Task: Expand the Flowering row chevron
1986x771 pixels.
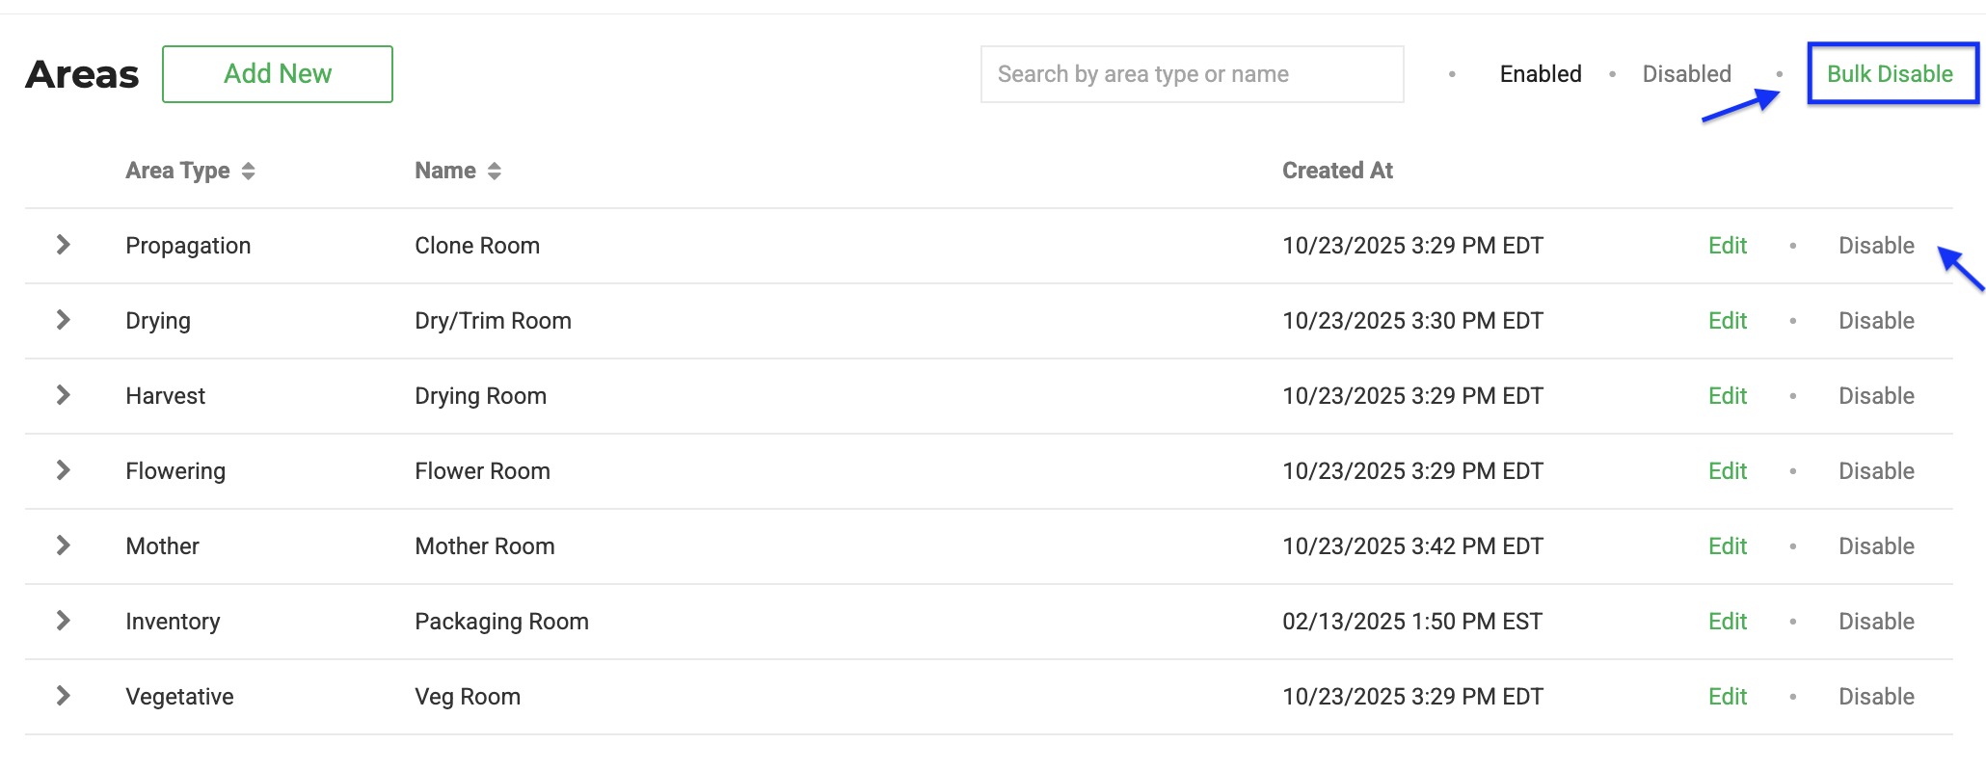Action: pyautogui.click(x=64, y=470)
